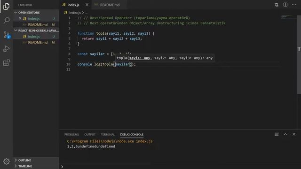The width and height of the screenshot is (301, 169).
Task: Click line number 4 in gutter
Action: pyautogui.click(x=69, y=33)
